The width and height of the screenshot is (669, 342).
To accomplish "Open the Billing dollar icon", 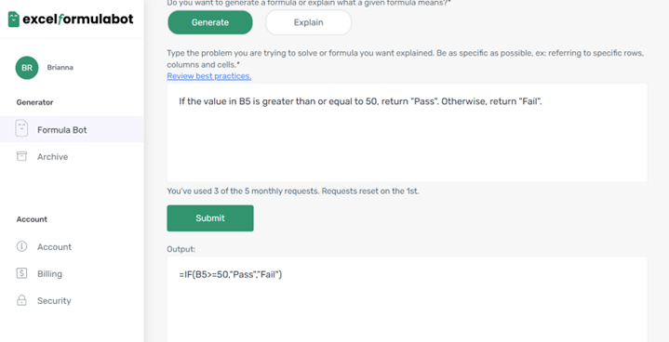I will (x=21, y=273).
